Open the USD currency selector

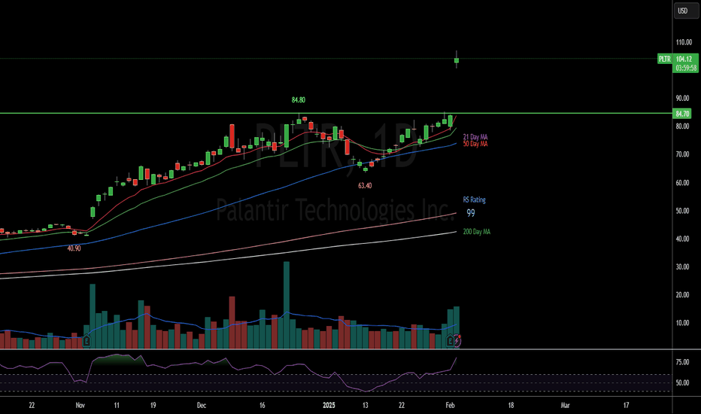[x=686, y=11]
